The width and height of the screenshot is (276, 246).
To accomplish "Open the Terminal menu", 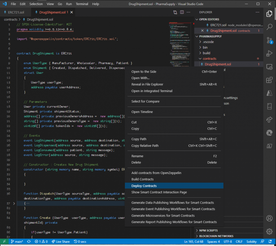I will click(x=82, y=4).
